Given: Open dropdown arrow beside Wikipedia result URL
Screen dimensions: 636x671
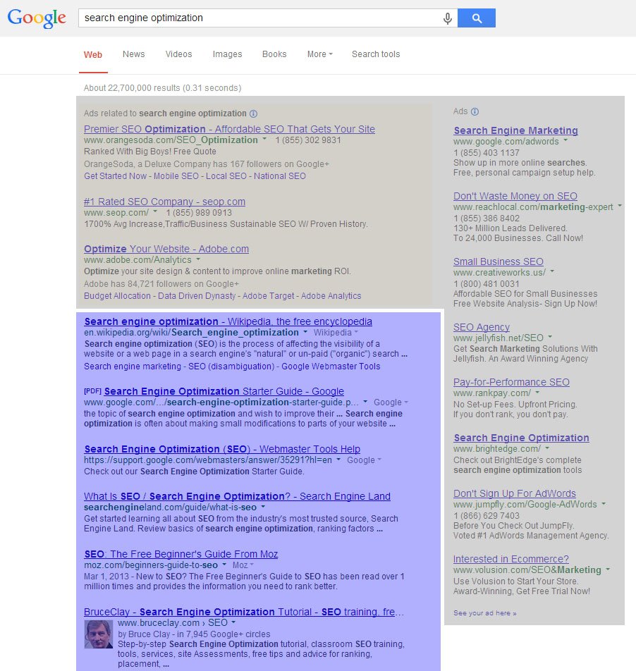Looking at the screenshot, I should coord(305,332).
